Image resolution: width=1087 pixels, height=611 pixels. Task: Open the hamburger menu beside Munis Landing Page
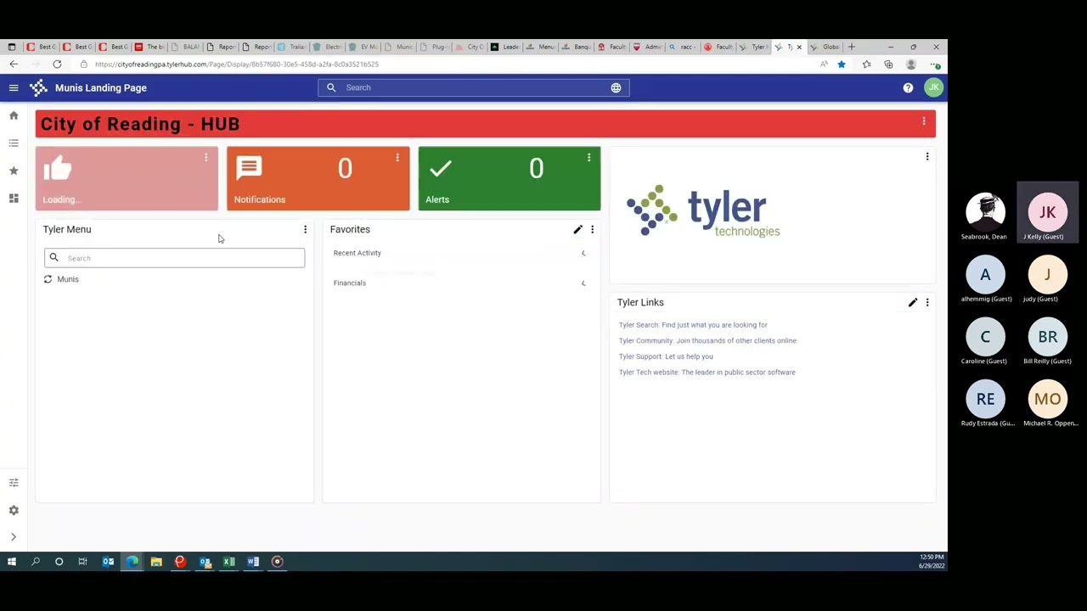pyautogui.click(x=14, y=87)
